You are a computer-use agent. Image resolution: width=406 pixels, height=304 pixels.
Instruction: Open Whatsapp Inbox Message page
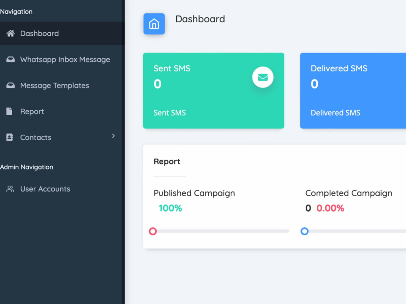tap(62, 60)
